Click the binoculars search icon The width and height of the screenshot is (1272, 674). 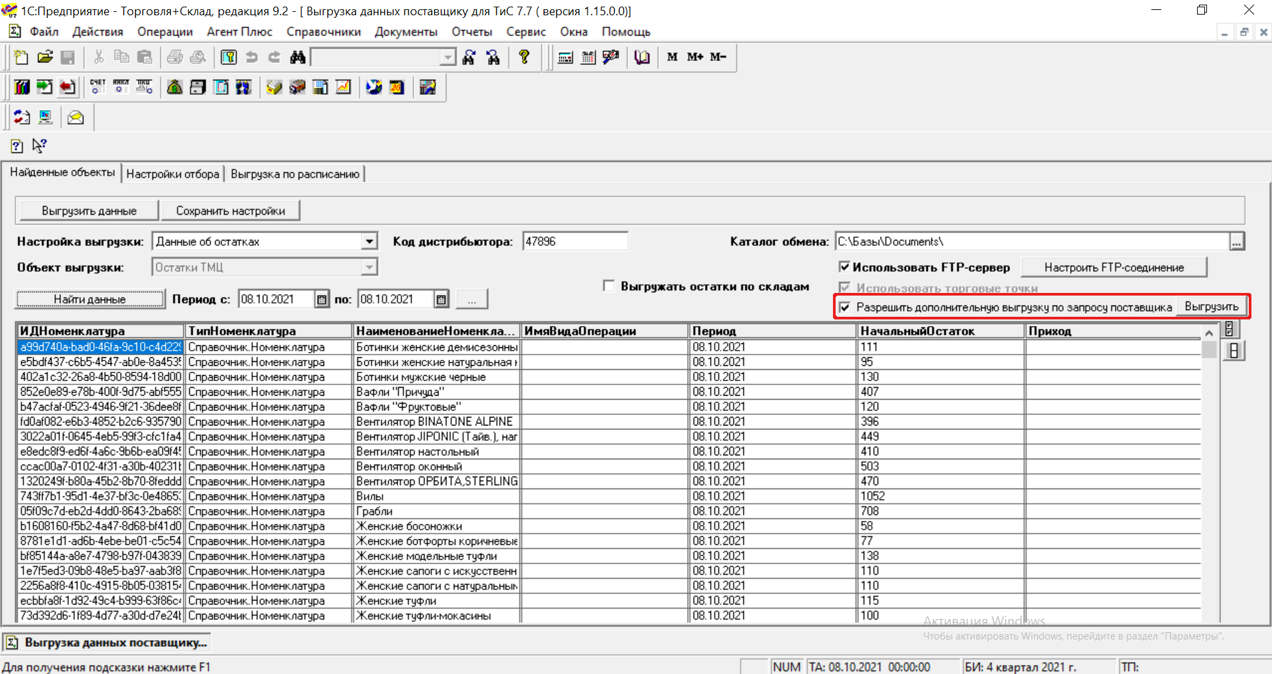pyautogui.click(x=298, y=58)
